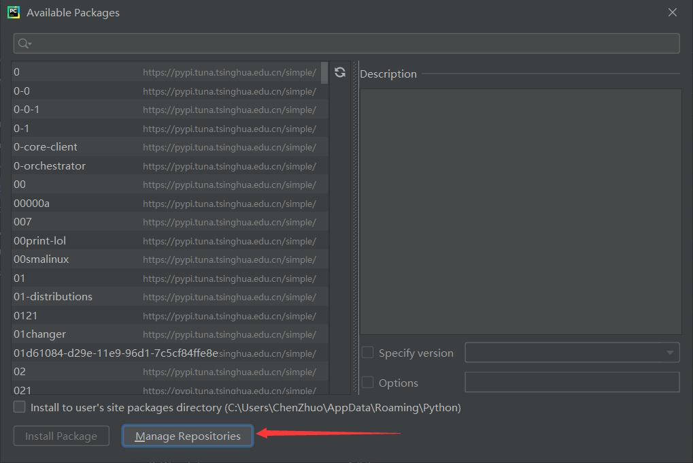Enable the Specify version checkbox
The image size is (693, 463).
[368, 353]
